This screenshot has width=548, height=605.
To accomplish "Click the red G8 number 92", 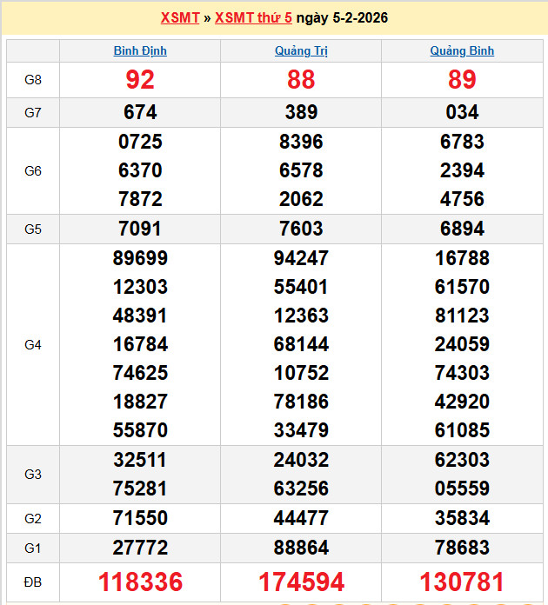I will coord(140,80).
